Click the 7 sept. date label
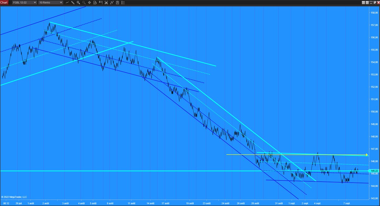 pyautogui.click(x=347, y=203)
